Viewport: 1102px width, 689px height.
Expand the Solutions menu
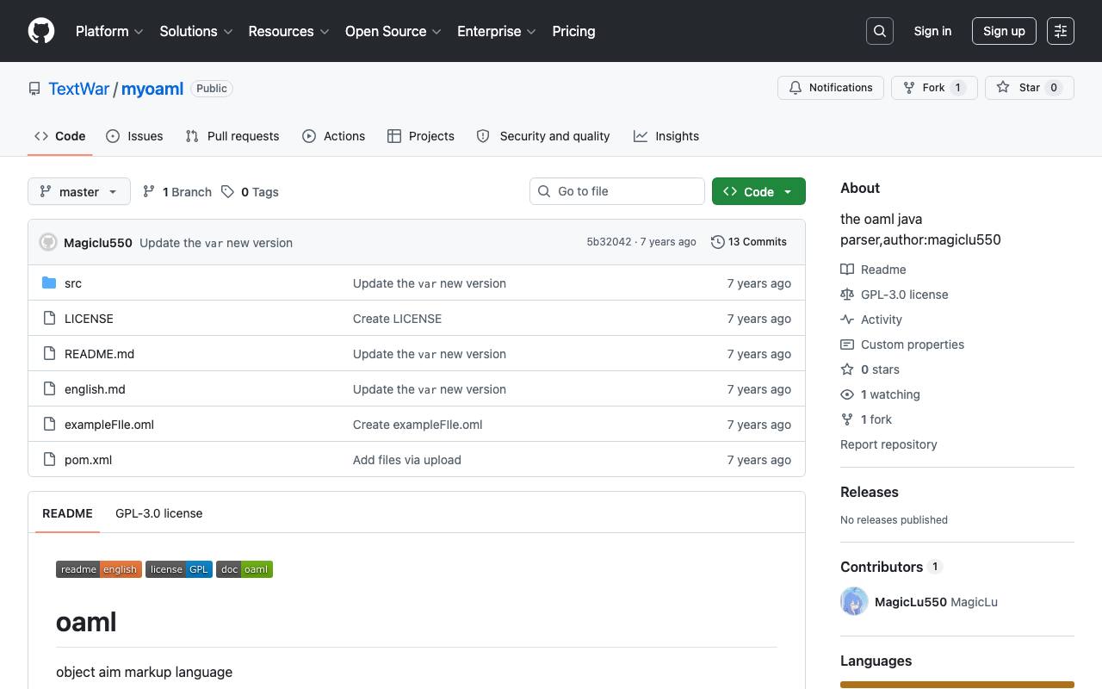[x=196, y=31]
